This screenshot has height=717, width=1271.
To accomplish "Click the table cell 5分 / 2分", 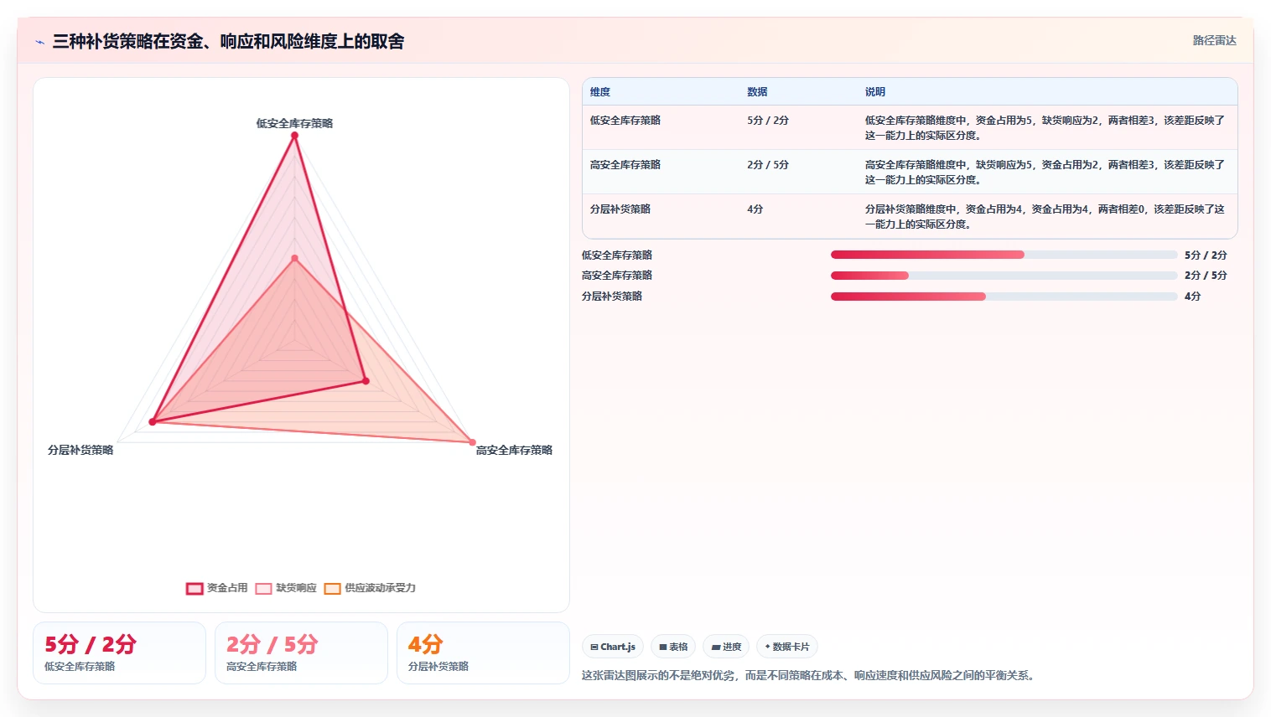I will (768, 121).
